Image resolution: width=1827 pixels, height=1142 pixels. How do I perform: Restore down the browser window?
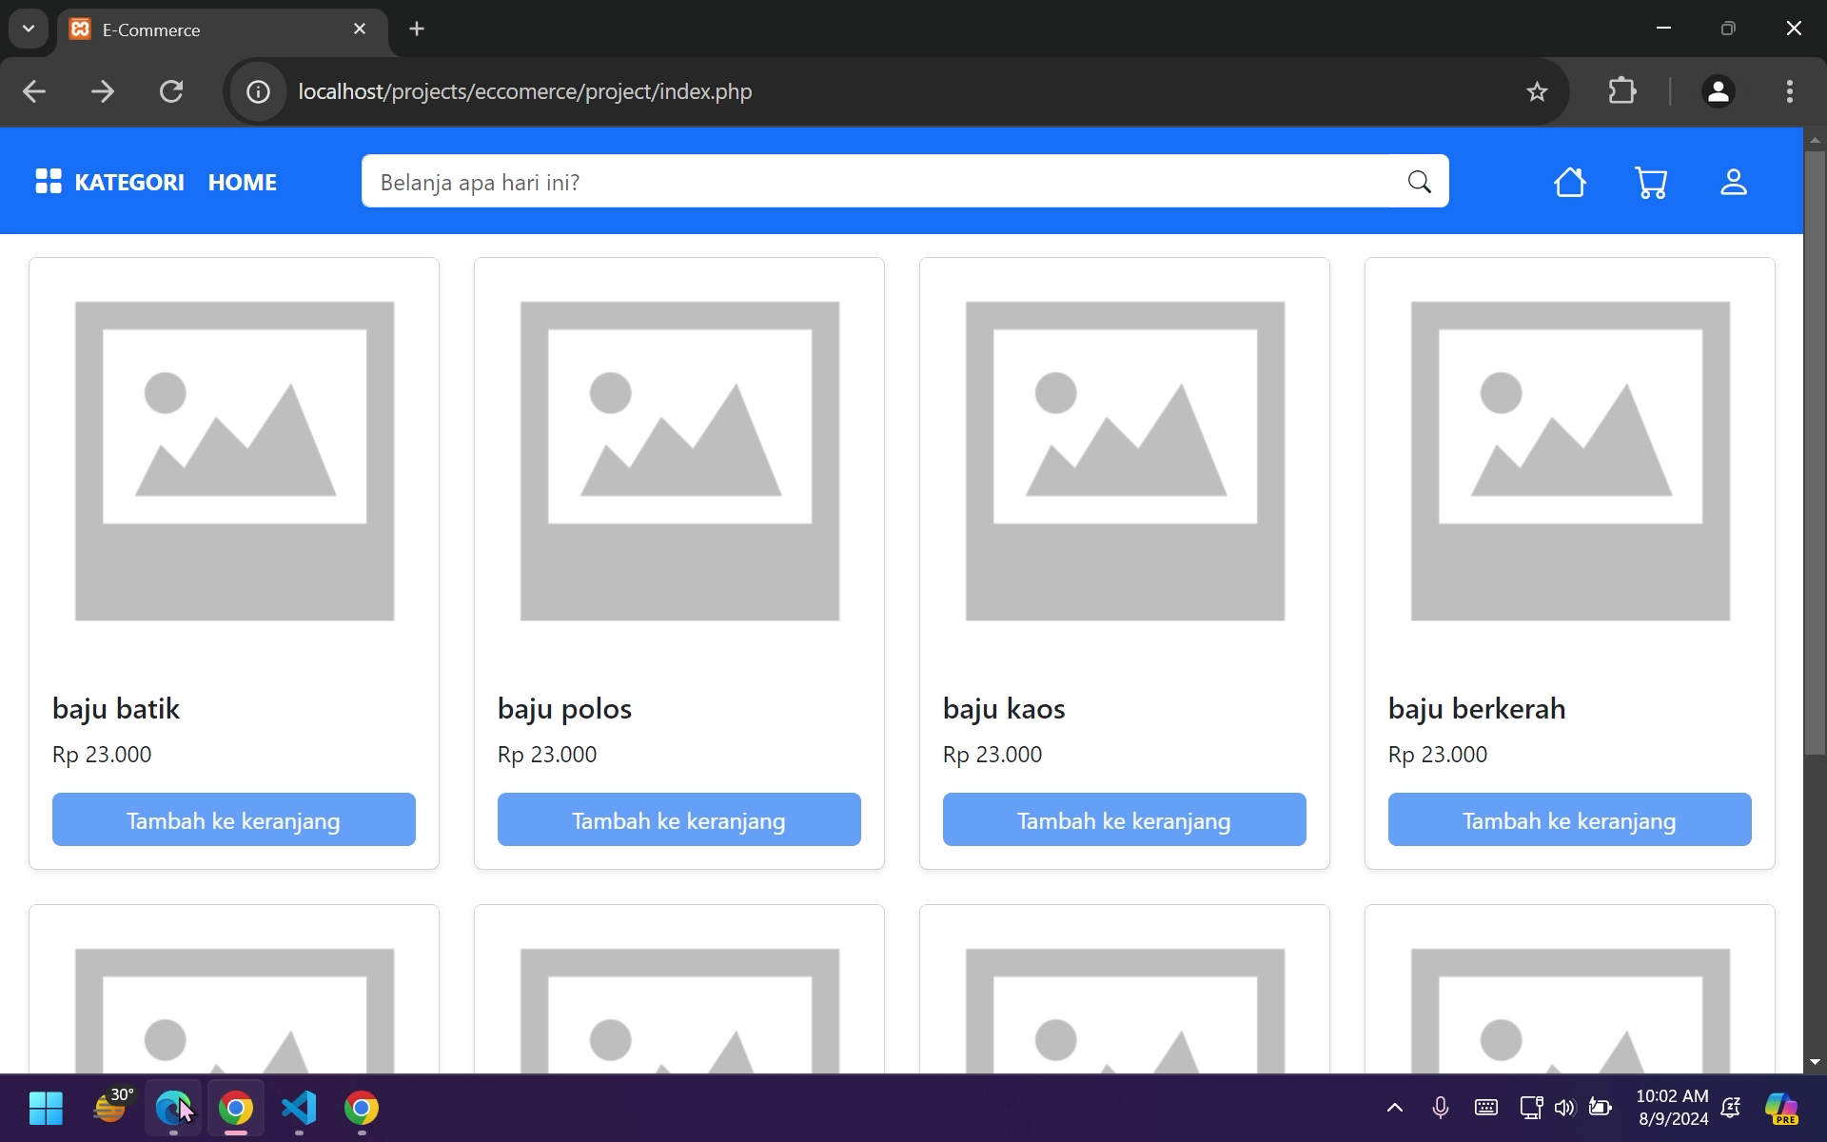[1728, 28]
